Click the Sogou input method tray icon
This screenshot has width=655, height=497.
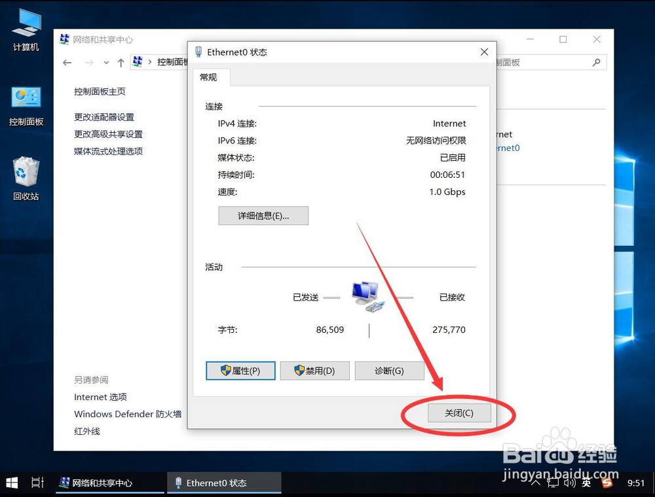coord(607,483)
